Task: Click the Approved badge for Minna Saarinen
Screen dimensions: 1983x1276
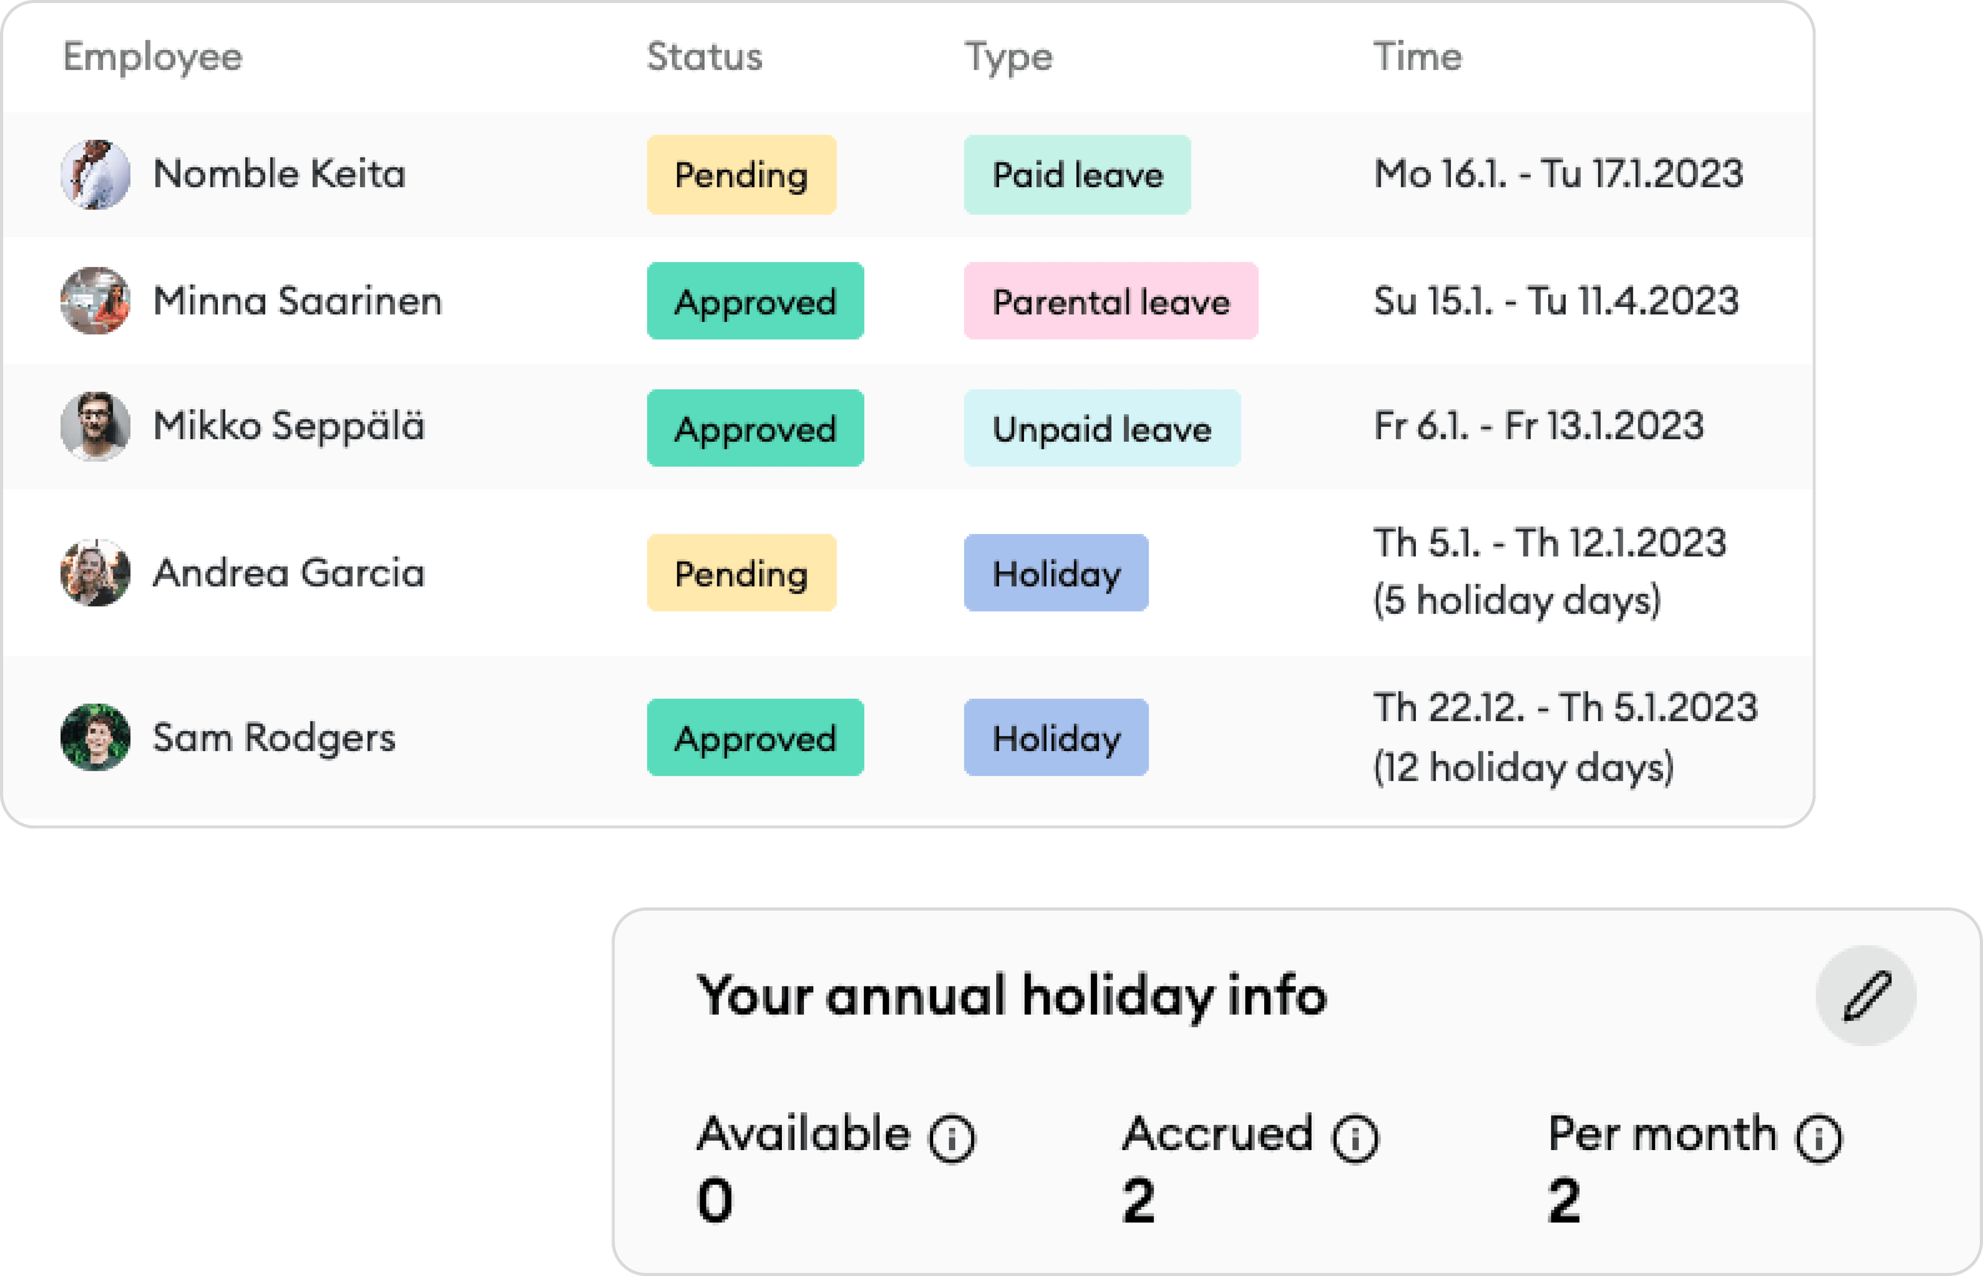Action: pos(755,301)
